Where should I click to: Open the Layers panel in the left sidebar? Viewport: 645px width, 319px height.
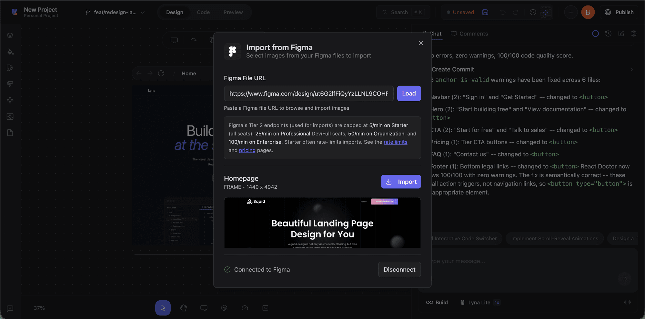pos(10,35)
